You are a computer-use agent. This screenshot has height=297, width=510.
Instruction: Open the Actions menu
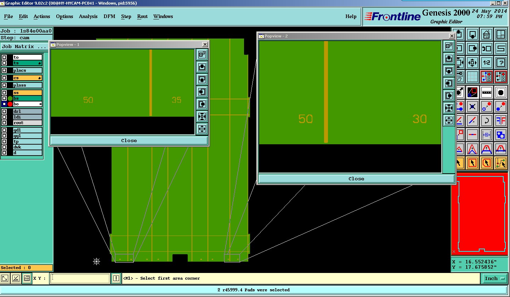click(x=42, y=16)
